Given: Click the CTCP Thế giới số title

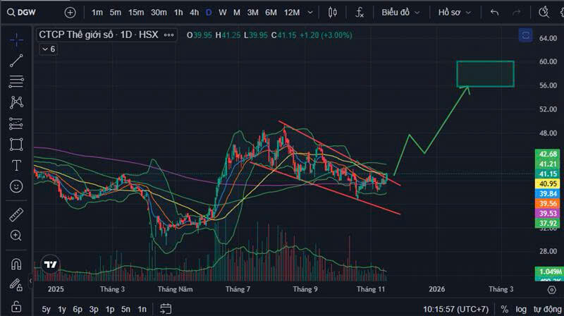Looking at the screenshot, I should click(99, 35).
